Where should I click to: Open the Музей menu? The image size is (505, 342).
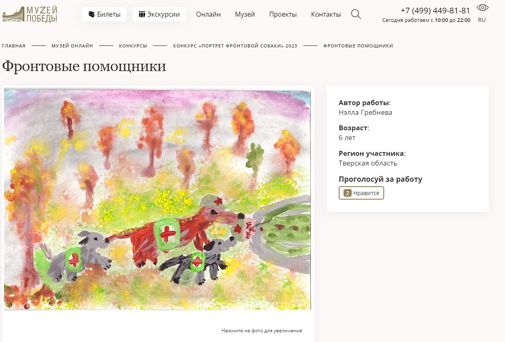245,14
